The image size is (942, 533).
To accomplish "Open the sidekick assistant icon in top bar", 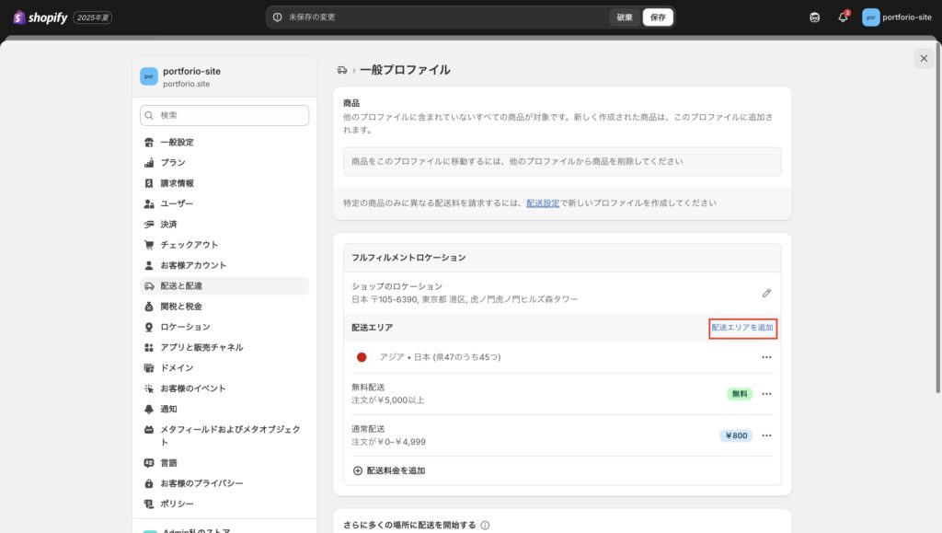I will click(x=814, y=17).
